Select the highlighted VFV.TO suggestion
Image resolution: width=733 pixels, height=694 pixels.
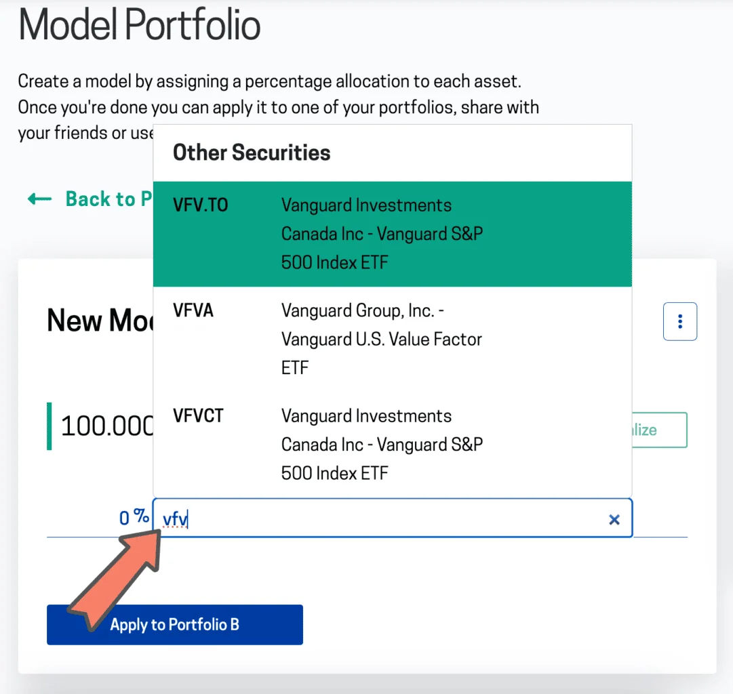(392, 234)
